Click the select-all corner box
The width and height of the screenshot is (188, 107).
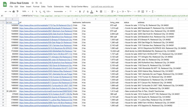point(3,19)
